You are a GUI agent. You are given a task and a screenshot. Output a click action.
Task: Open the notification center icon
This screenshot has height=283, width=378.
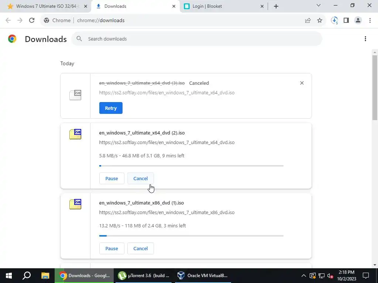click(366, 276)
